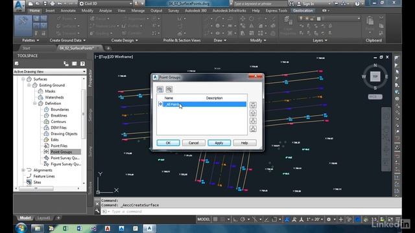Collapse the Existing Ground tree node
The width and height of the screenshot is (415, 233).
(29, 85)
